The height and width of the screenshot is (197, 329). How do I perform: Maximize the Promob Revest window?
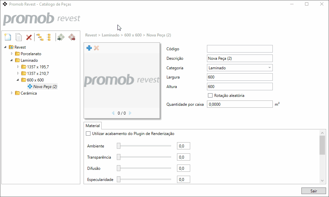click(x=307, y=4)
